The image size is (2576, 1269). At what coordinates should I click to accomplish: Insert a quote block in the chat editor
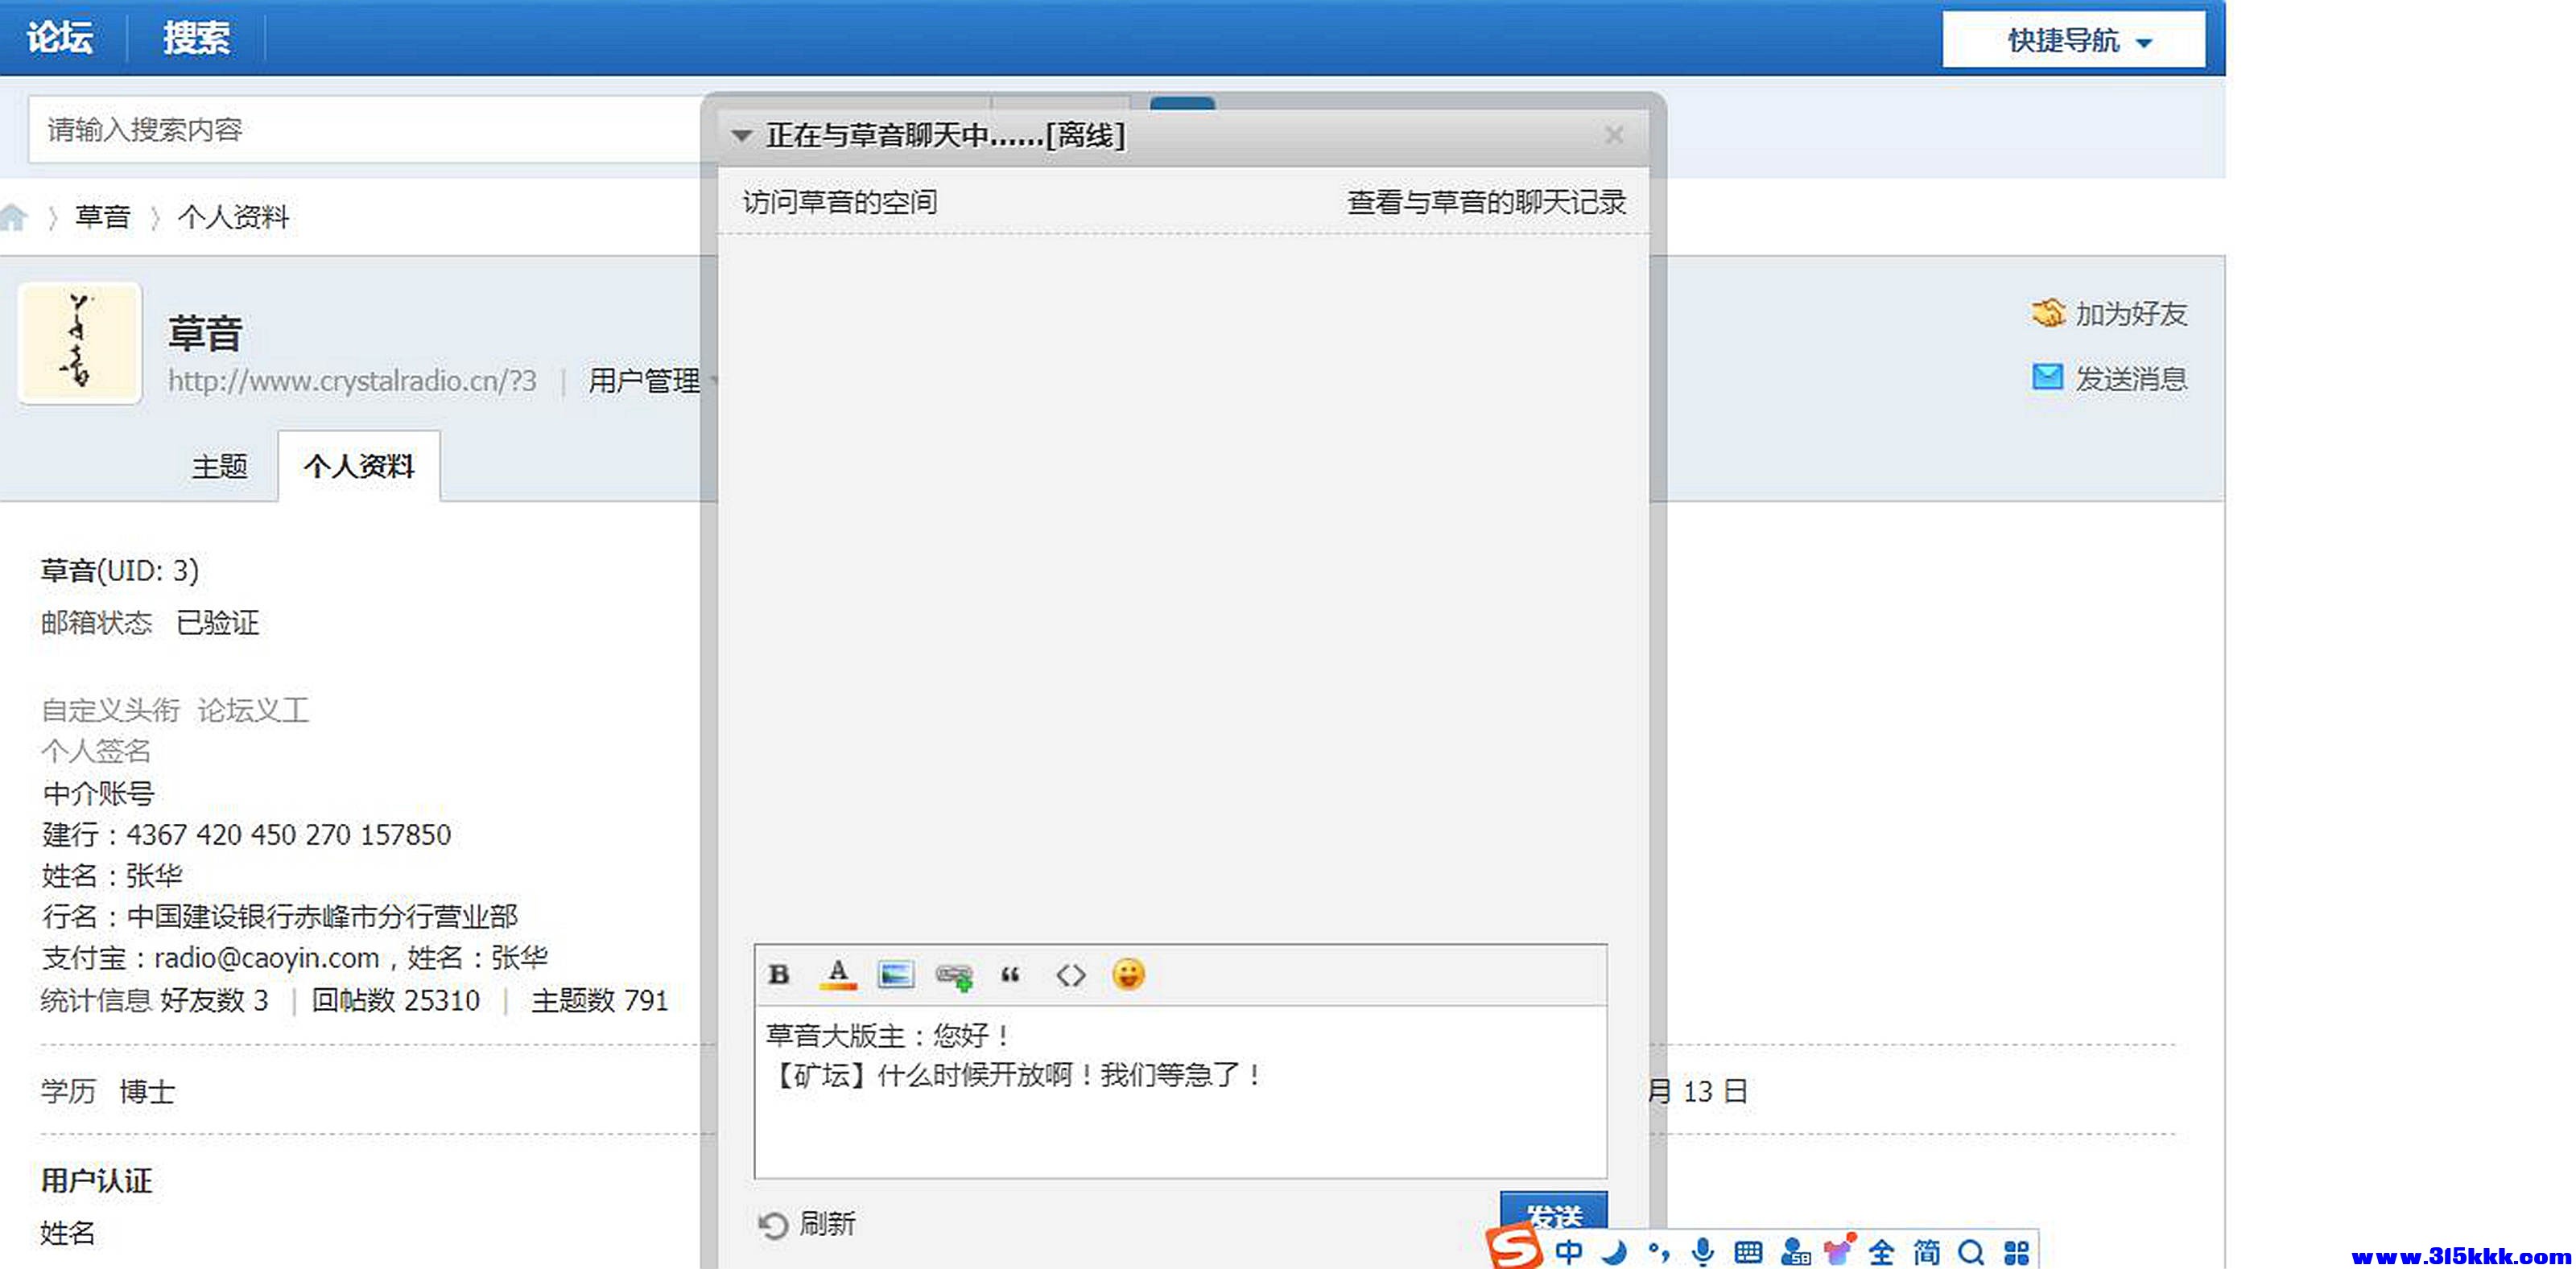[x=1010, y=975]
